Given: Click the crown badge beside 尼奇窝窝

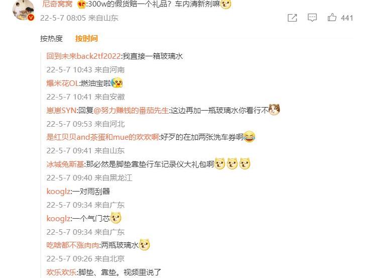Looking at the screenshot, I should [81, 4].
